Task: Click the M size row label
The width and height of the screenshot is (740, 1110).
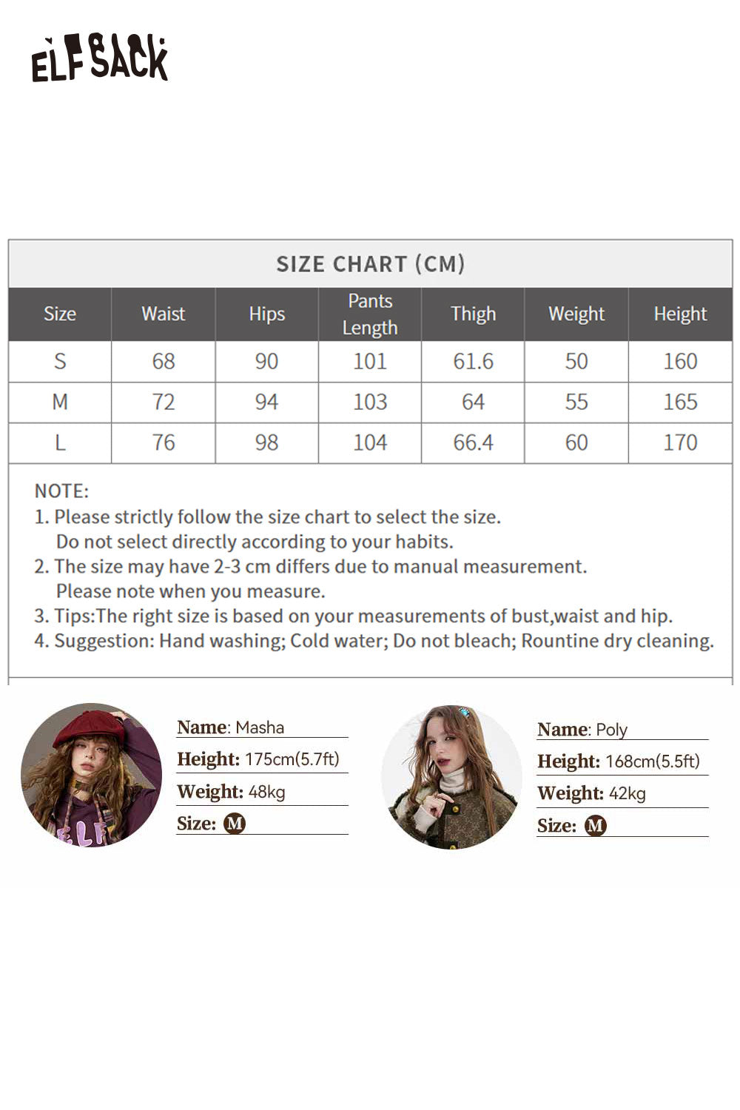Action: point(60,402)
